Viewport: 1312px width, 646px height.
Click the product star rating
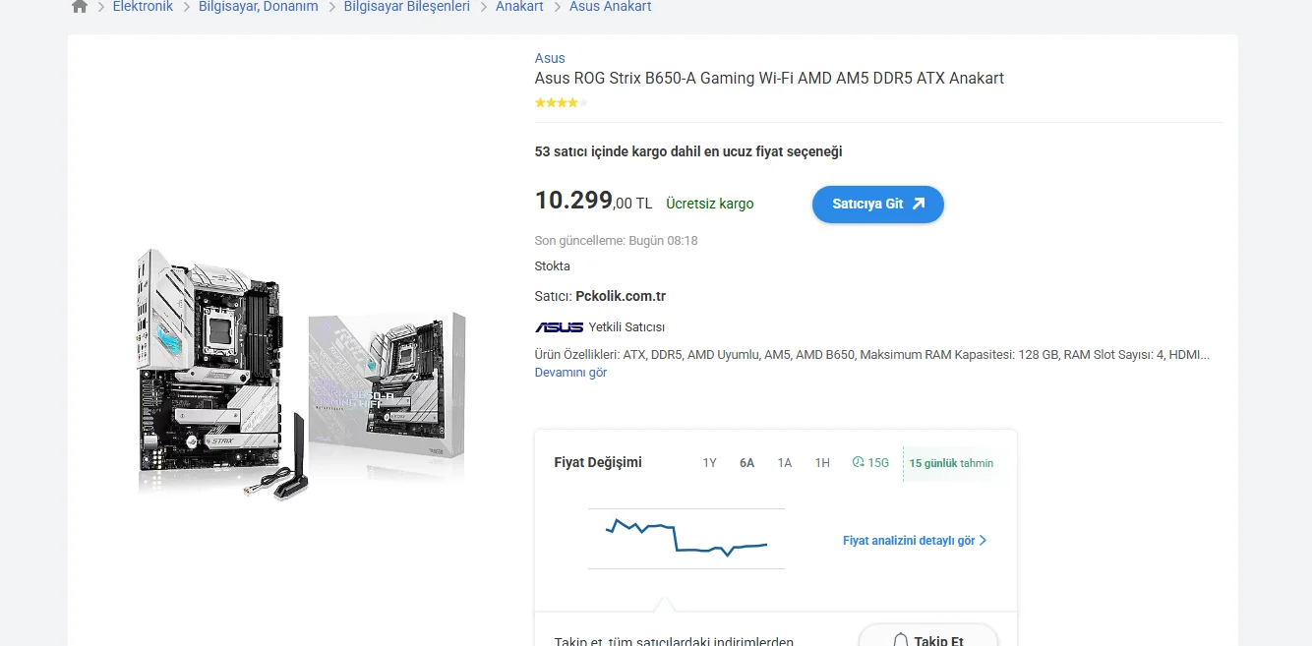(562, 102)
